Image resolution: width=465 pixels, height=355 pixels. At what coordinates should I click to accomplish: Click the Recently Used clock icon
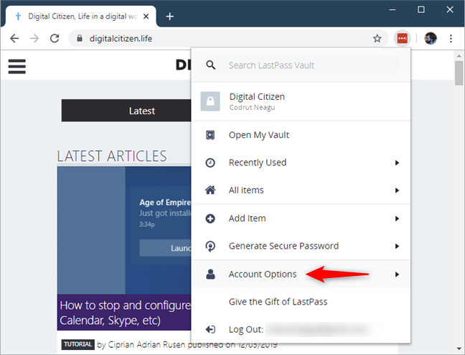point(210,163)
